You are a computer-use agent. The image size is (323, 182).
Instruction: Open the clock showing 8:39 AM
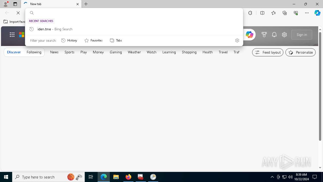[x=301, y=177]
